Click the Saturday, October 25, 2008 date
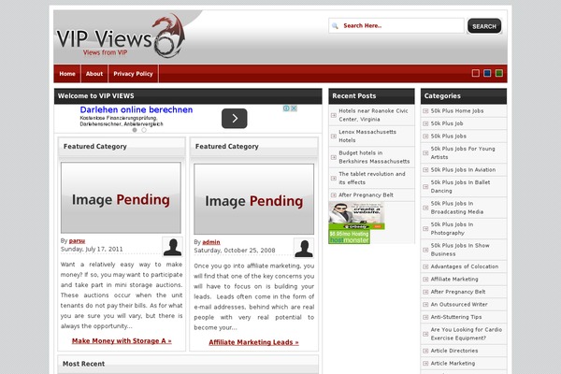Screen dimensions: 561x374 point(235,251)
